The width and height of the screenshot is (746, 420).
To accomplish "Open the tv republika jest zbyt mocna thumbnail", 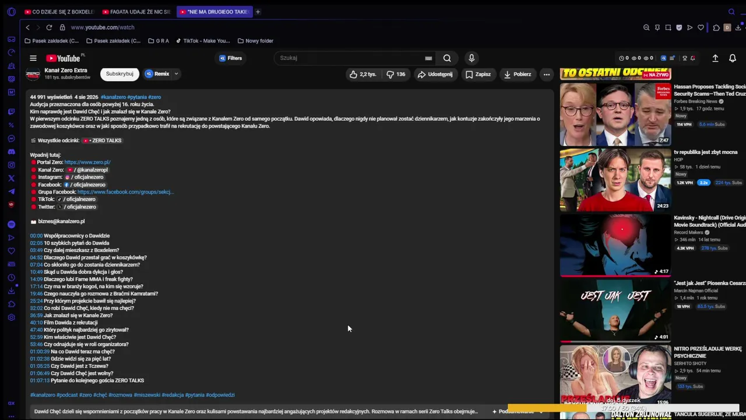I will (615, 180).
